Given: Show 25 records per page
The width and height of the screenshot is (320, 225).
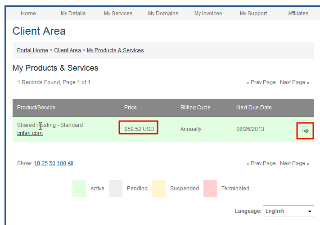Looking at the screenshot, I should [45, 163].
